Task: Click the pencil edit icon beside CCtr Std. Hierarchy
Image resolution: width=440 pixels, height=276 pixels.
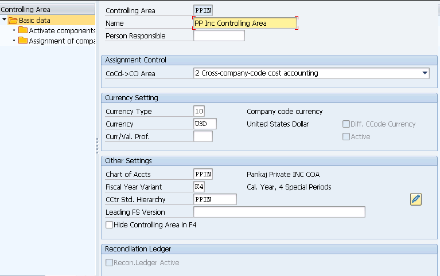Action: pyautogui.click(x=415, y=199)
